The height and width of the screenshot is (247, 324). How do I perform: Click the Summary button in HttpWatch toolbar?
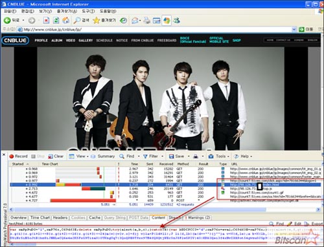(x=103, y=156)
